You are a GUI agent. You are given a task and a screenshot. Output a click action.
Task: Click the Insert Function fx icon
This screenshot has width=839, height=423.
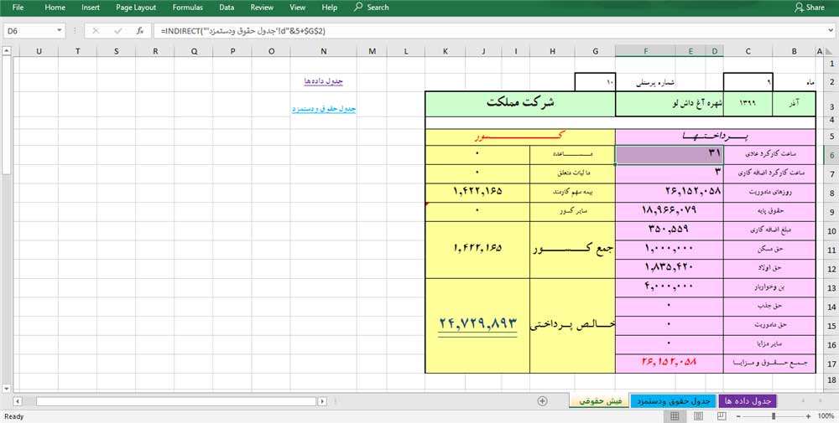tap(140, 31)
